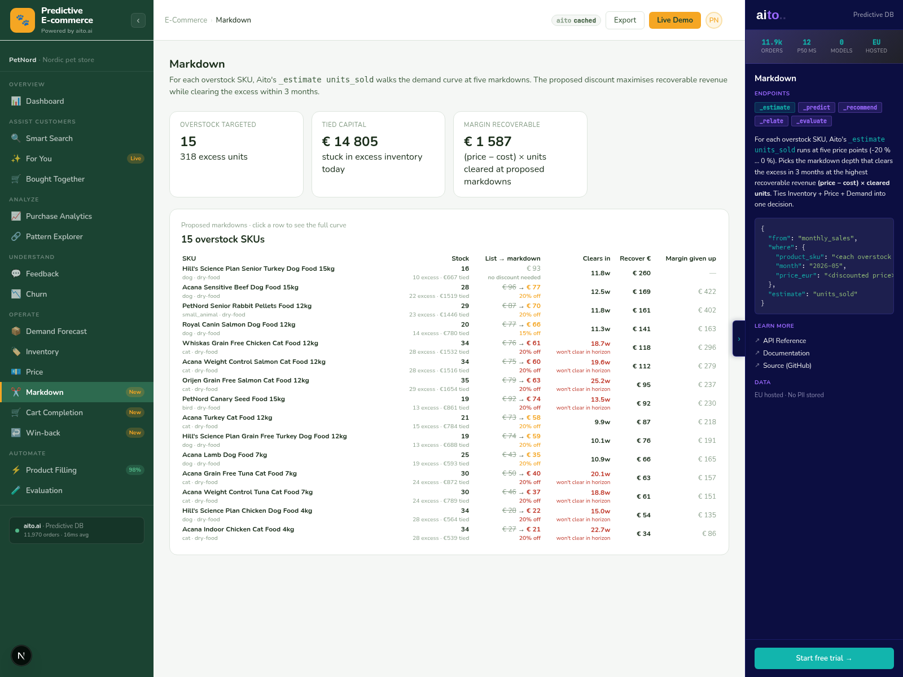Click the Clears in column header
This screenshot has height=677, width=903.
click(x=597, y=258)
